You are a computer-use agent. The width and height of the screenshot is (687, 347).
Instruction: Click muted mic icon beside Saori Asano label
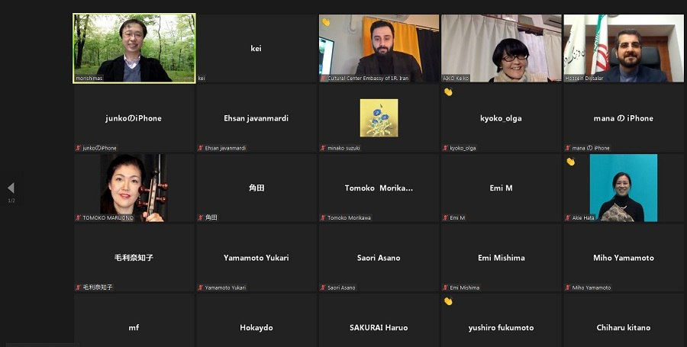(x=324, y=288)
